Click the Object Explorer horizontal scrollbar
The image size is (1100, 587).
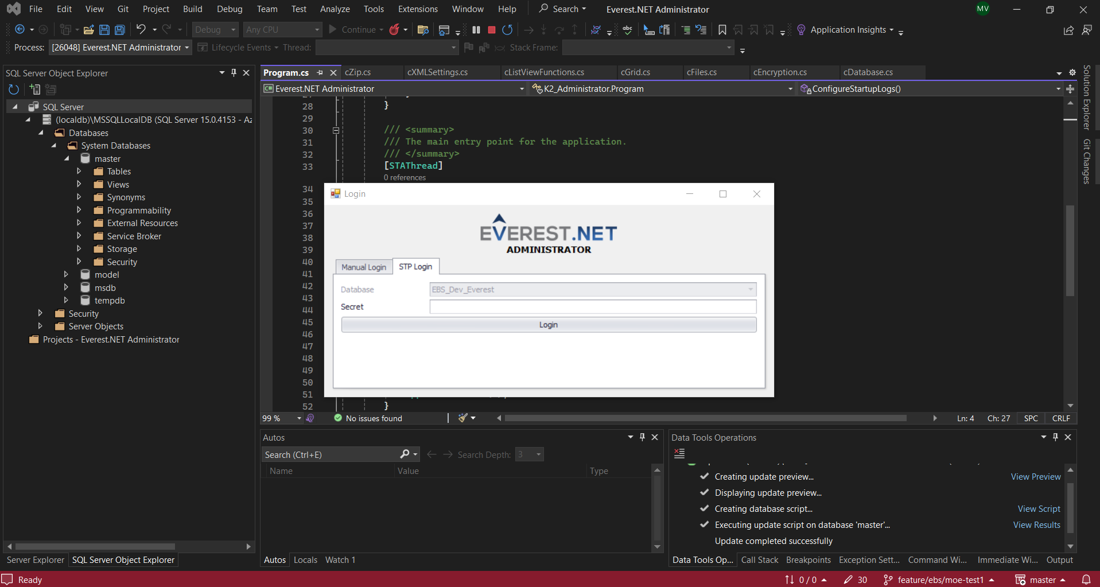click(x=95, y=546)
